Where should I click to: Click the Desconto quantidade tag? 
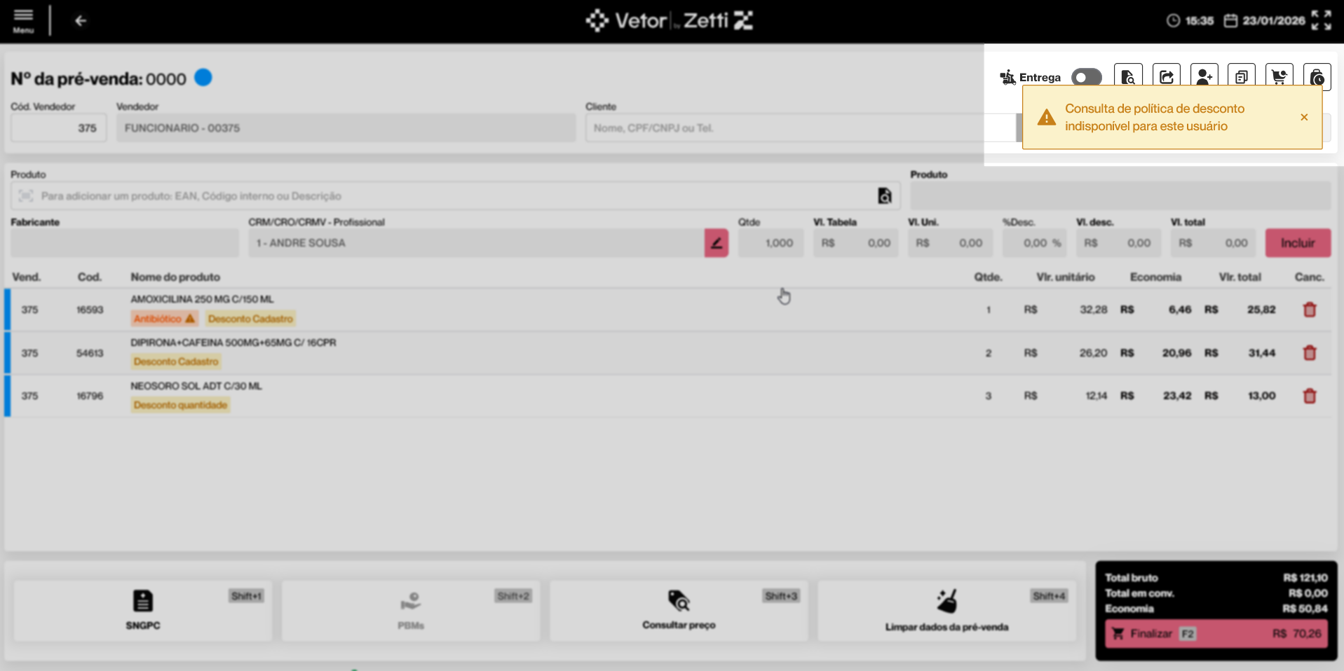pyautogui.click(x=180, y=405)
